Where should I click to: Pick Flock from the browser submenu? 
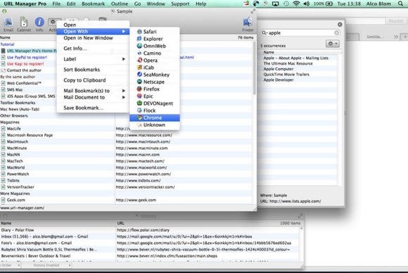point(155,110)
